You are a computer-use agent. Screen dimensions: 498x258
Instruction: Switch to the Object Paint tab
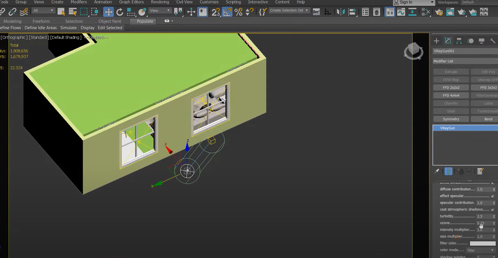point(110,21)
